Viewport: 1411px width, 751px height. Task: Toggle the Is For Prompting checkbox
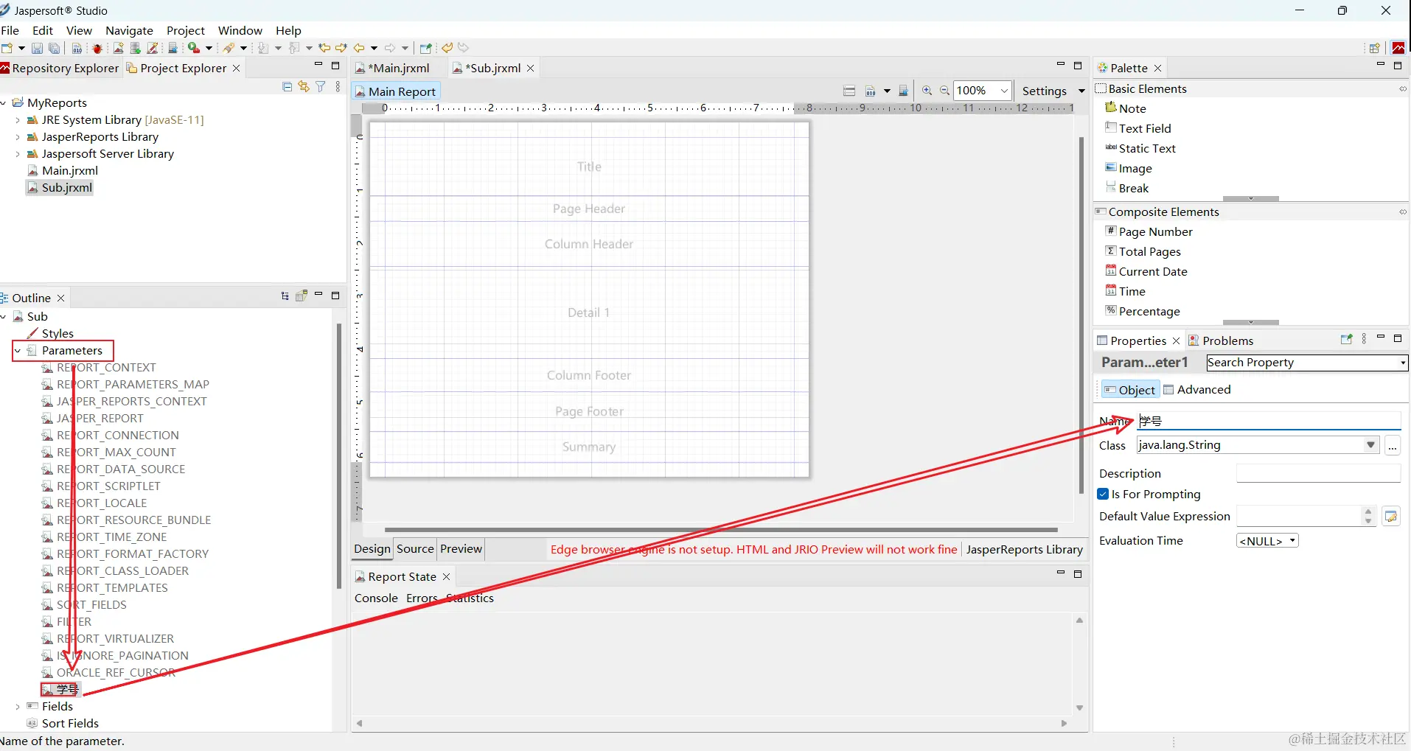1104,495
